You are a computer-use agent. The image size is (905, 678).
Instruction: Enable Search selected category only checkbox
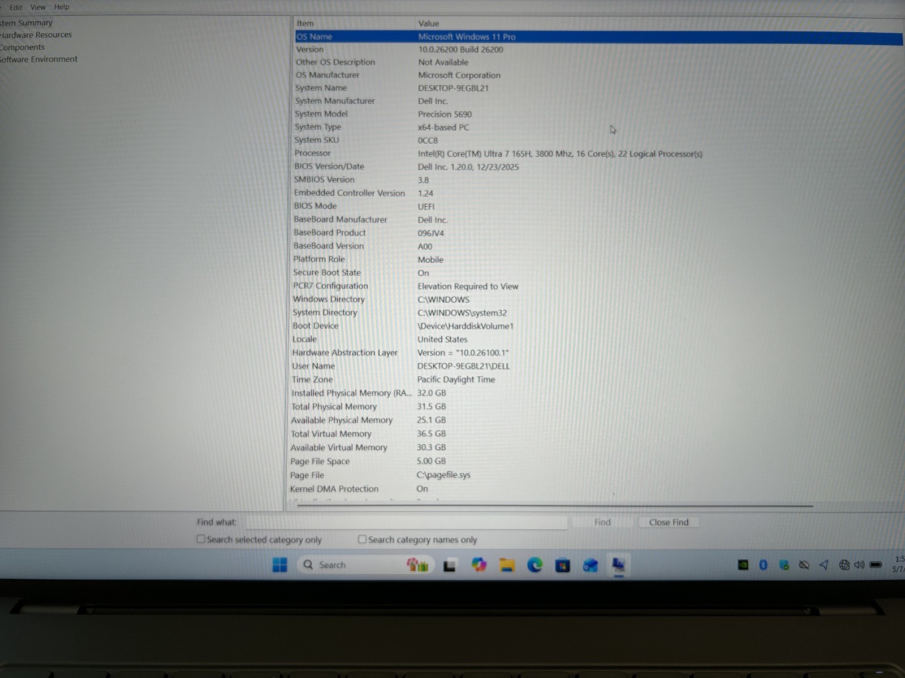click(201, 539)
